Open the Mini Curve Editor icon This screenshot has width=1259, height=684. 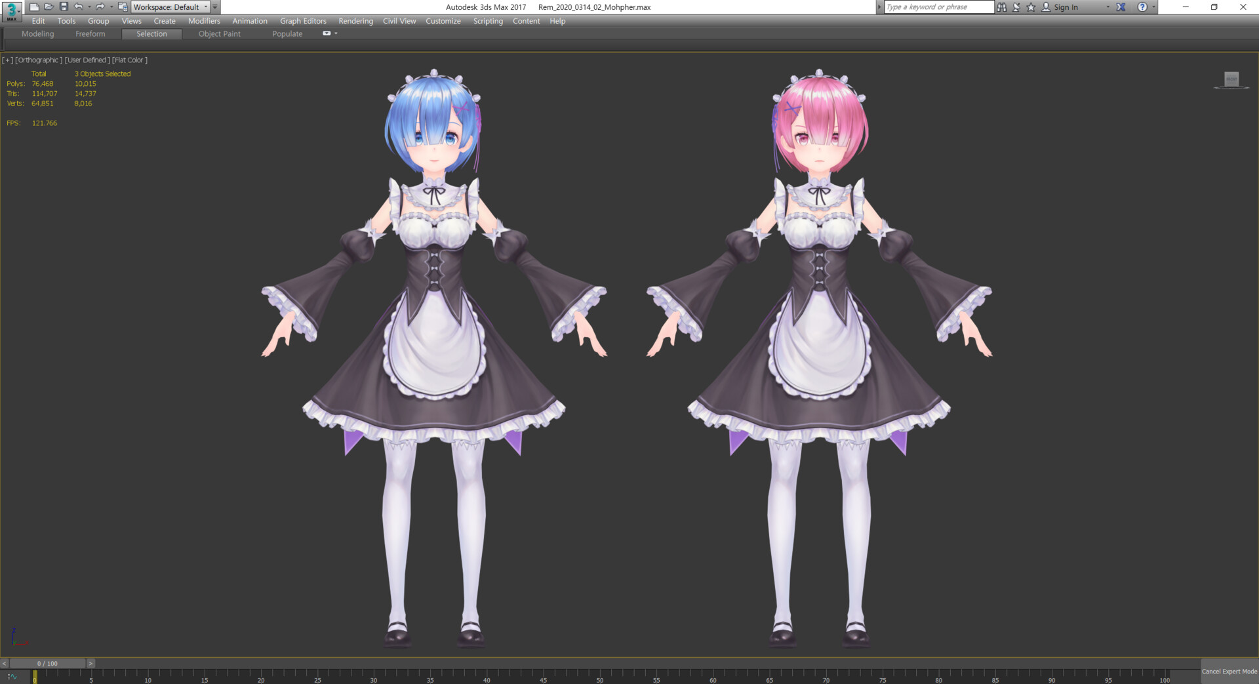[x=12, y=677]
